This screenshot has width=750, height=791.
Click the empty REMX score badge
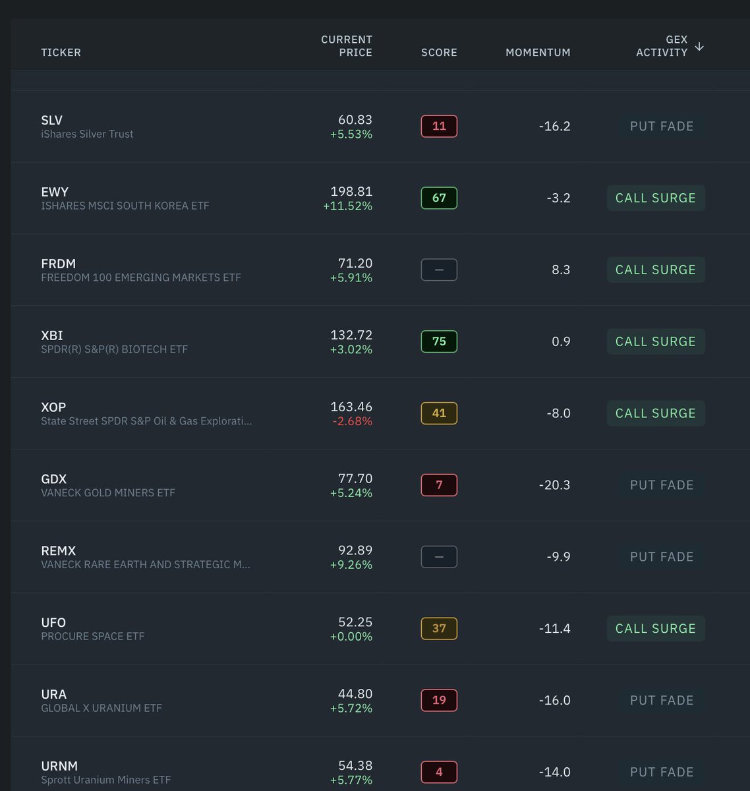(439, 557)
